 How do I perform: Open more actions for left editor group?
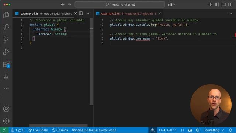click(x=87, y=13)
